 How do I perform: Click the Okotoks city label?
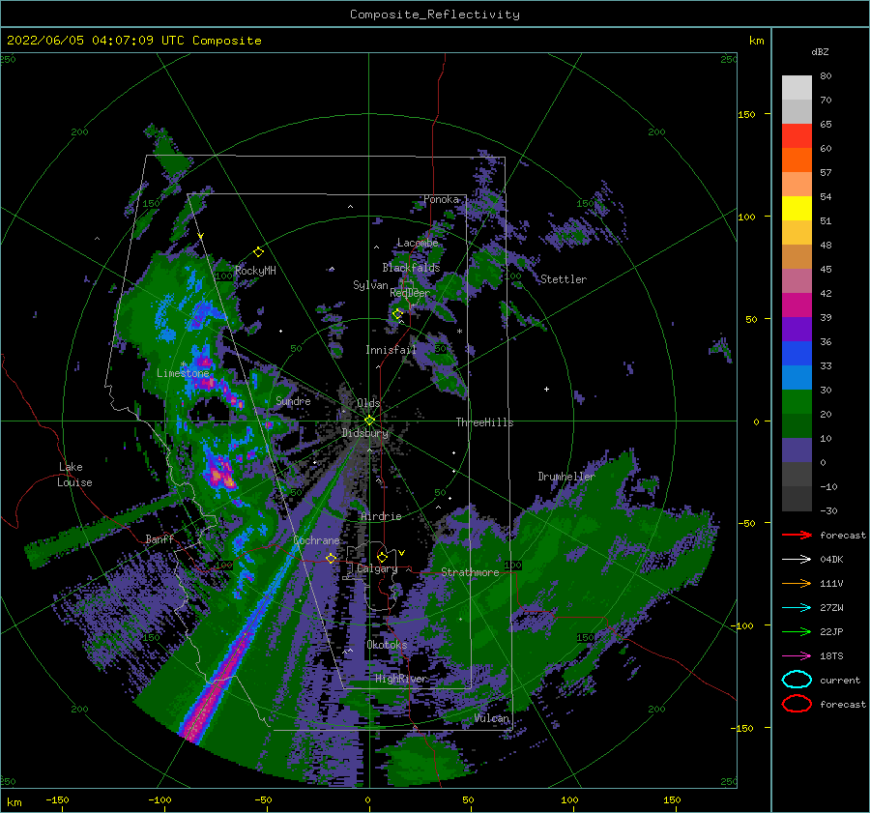387,645
